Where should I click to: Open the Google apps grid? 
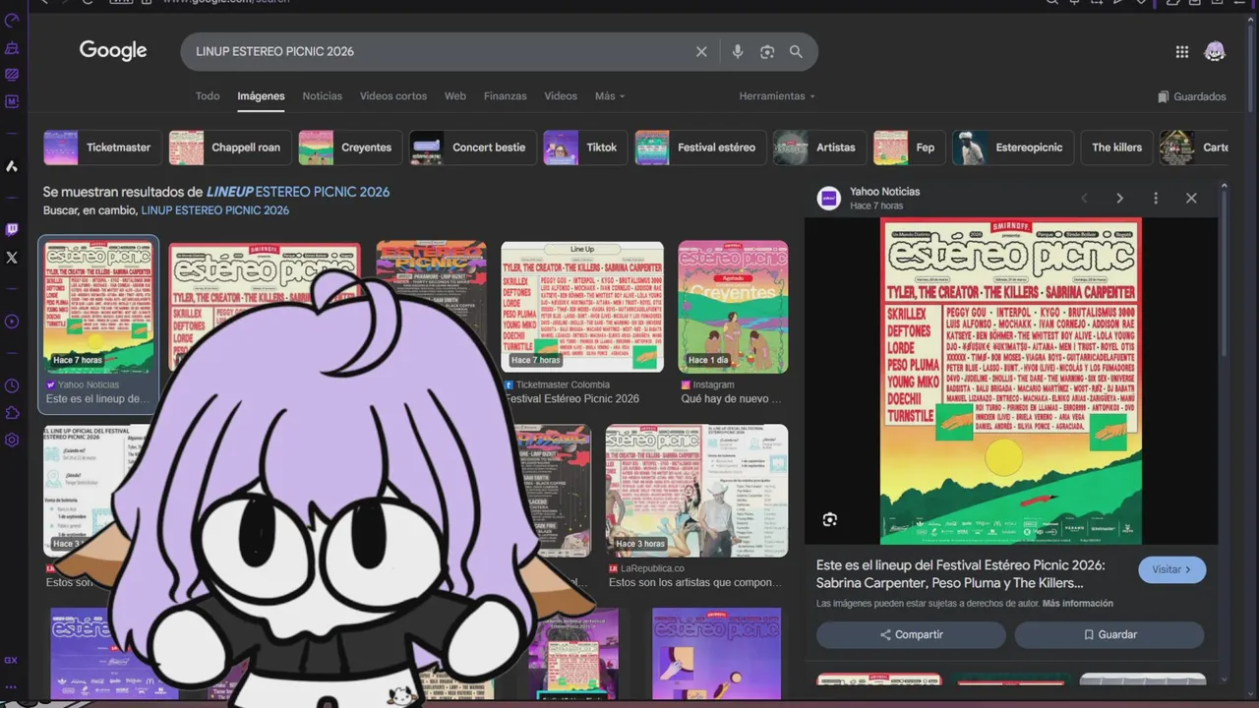pos(1182,52)
